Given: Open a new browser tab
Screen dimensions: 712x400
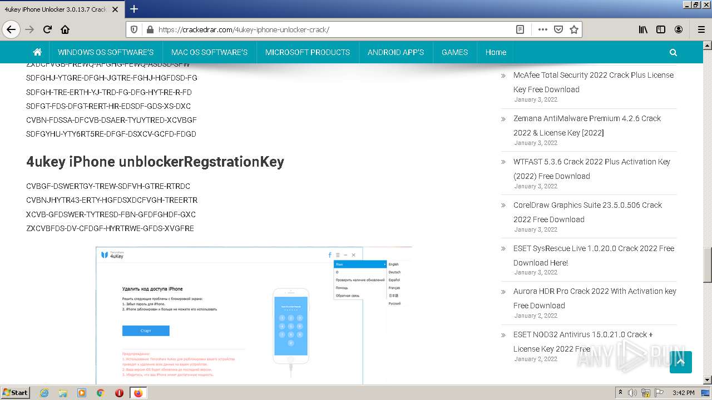Looking at the screenshot, I should 133,9.
